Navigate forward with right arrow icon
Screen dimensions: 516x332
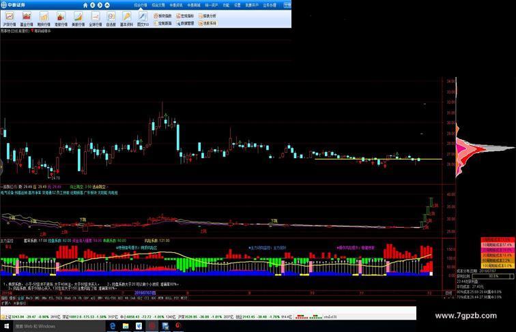coord(100,5)
